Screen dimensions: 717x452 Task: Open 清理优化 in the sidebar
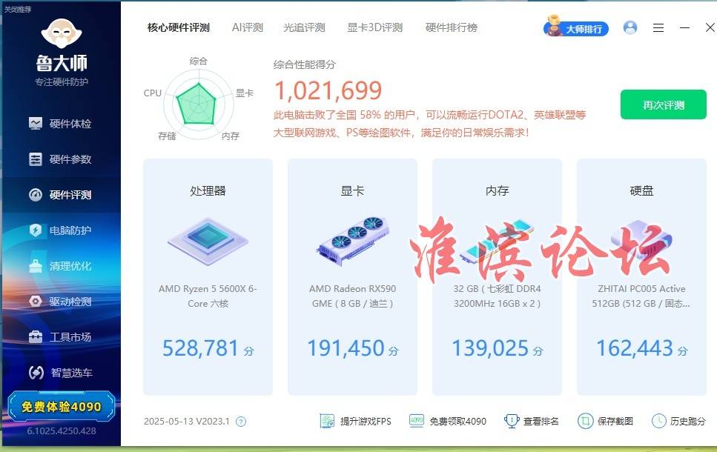(60, 266)
